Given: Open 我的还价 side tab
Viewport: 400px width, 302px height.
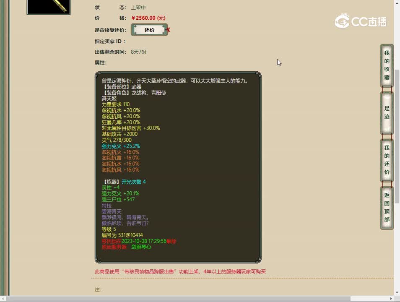Looking at the screenshot, I should tap(387, 160).
